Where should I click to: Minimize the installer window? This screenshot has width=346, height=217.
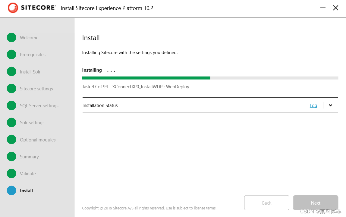pos(323,8)
